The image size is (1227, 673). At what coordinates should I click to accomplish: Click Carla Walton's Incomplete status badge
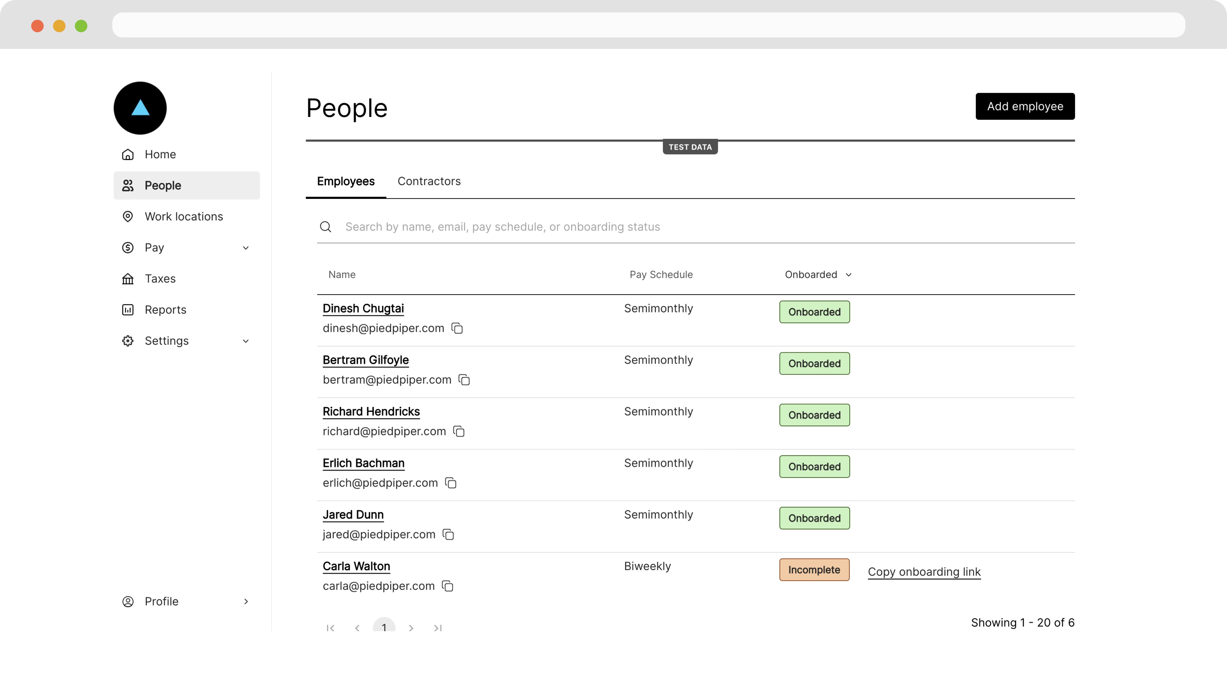click(814, 570)
